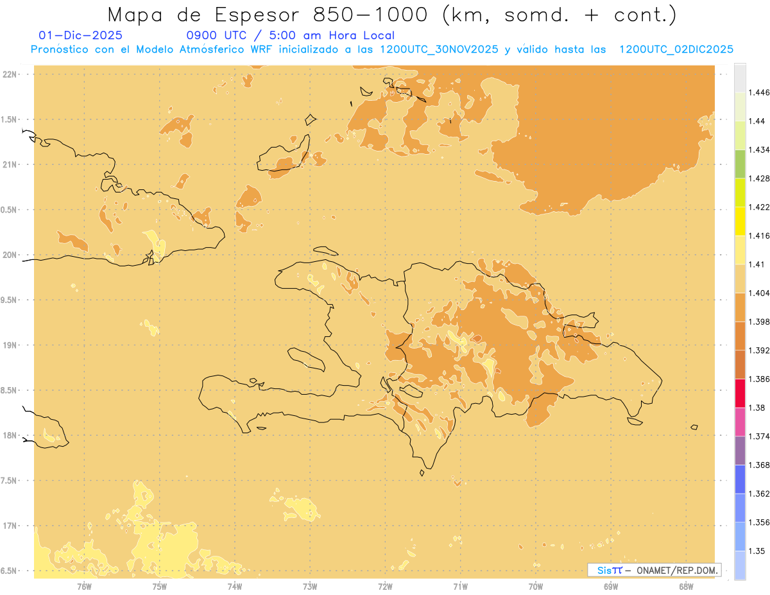770x595 pixels.
Task: Click the '1.422' legend value
Action: point(759,207)
